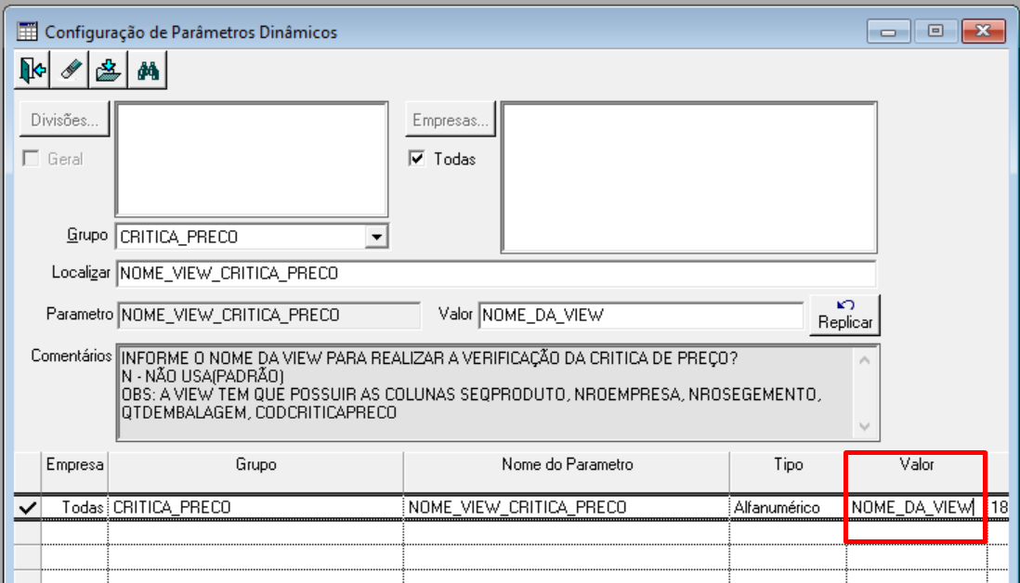
Task: Click the Alfanumérico grid cell
Action: pos(788,508)
